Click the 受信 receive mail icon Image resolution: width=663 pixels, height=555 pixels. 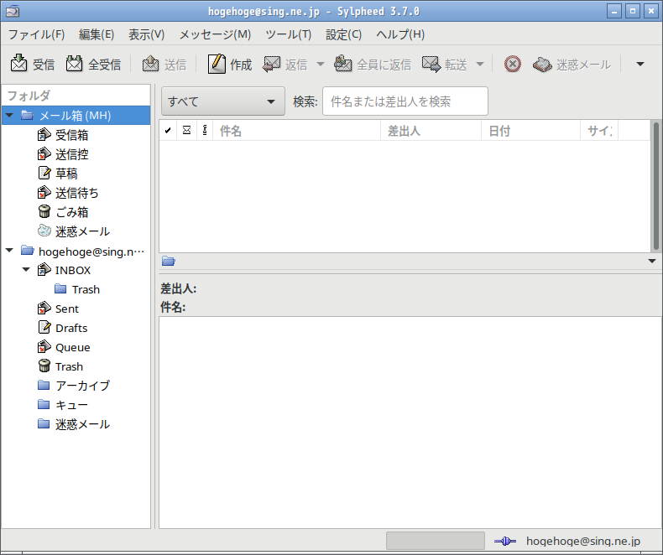tap(19, 64)
